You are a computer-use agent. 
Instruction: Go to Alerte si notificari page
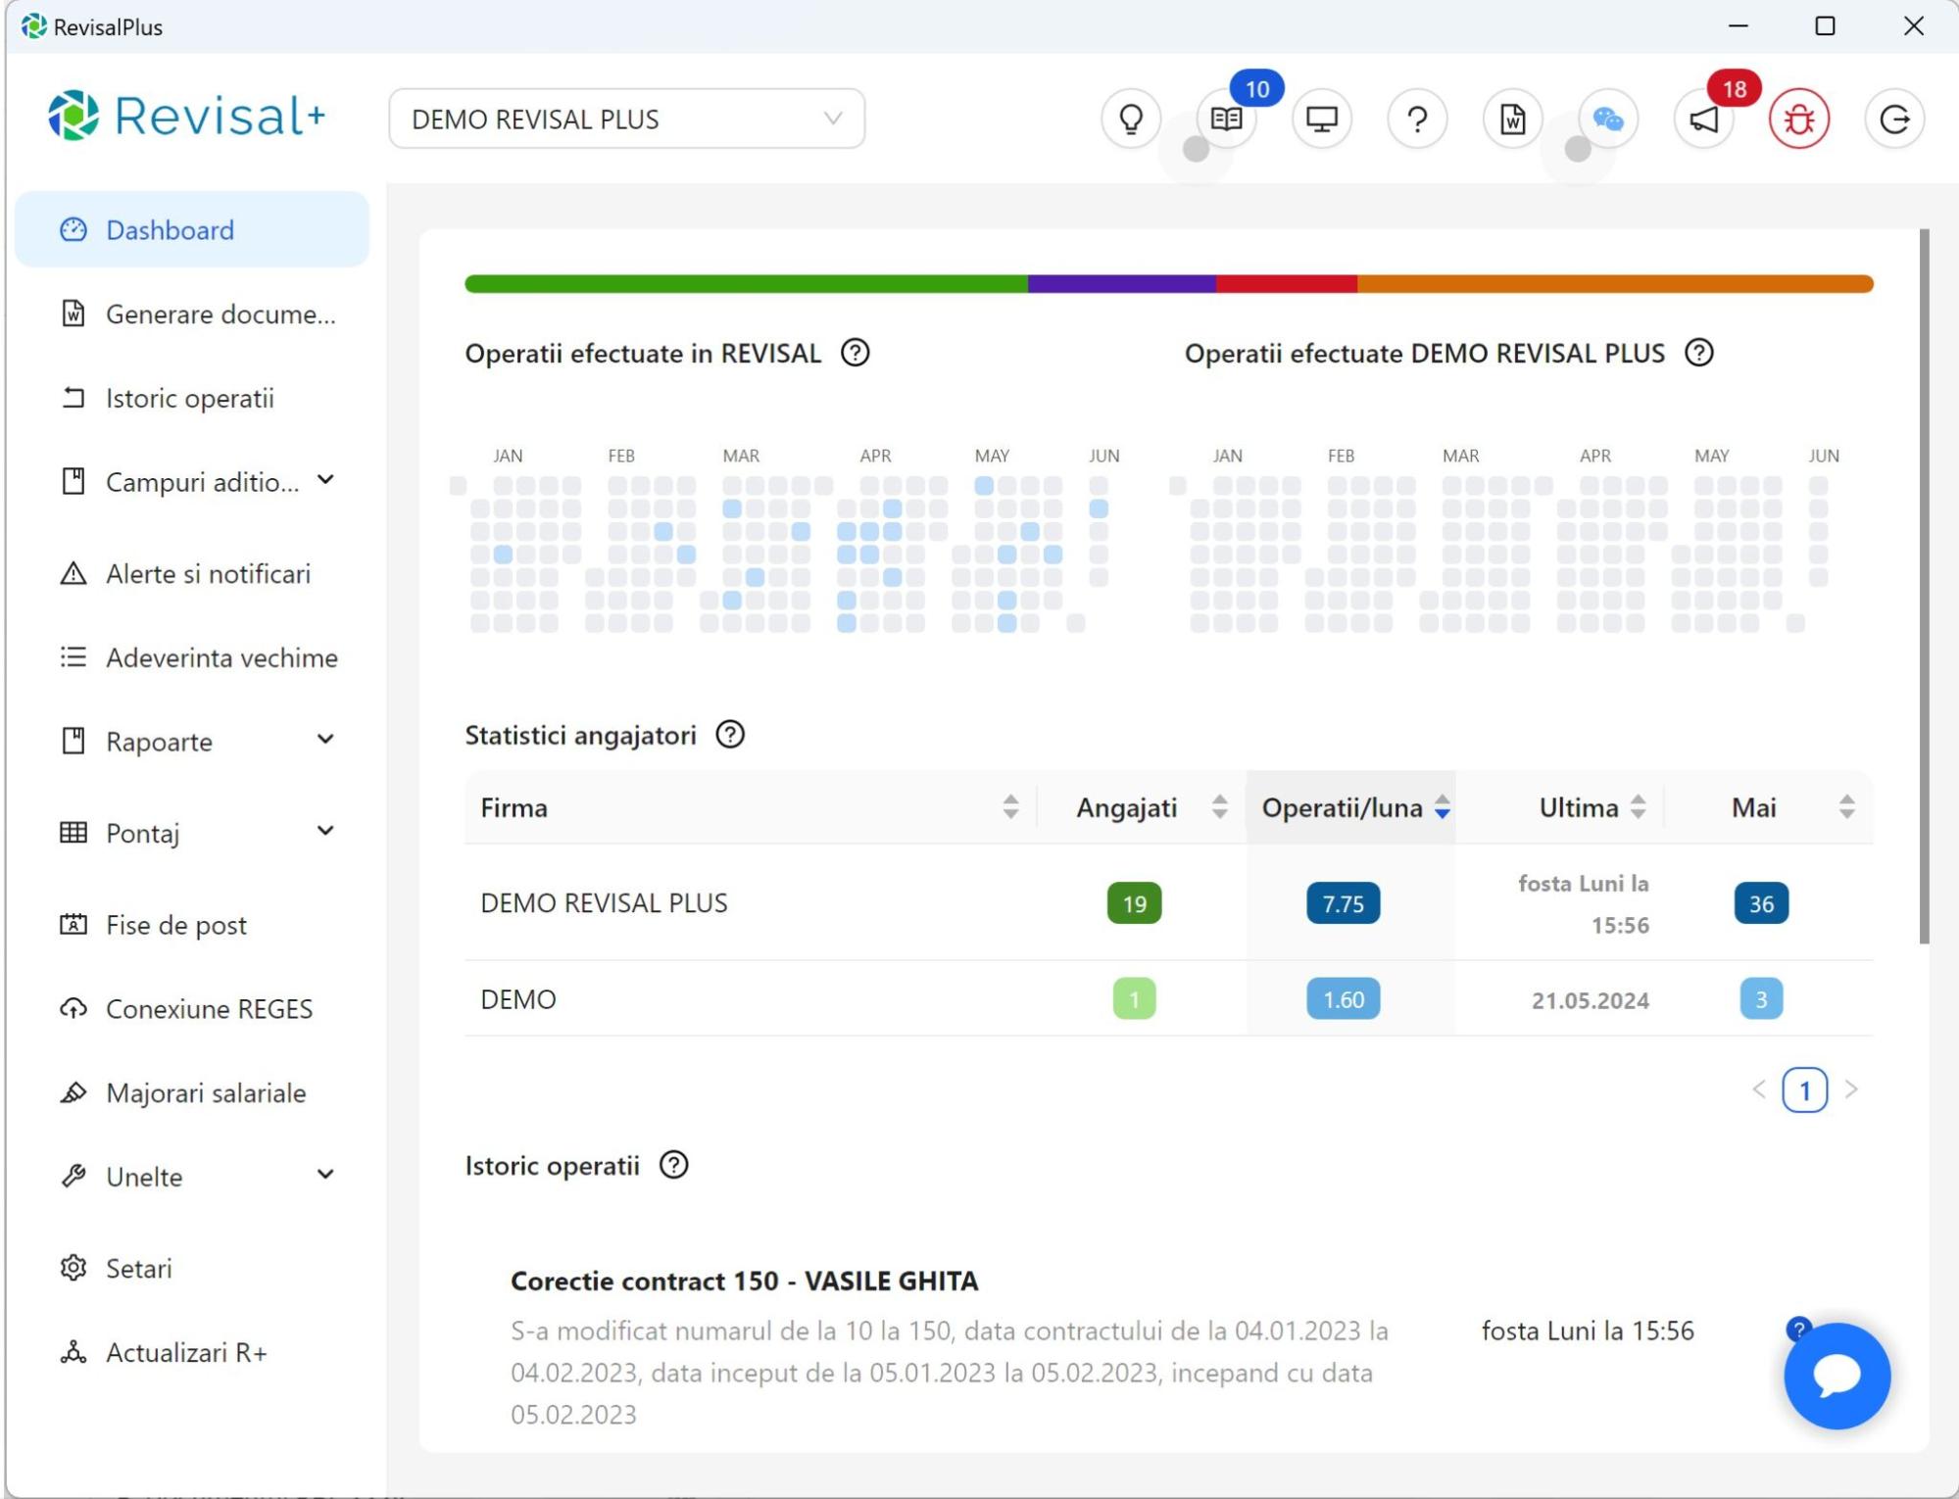click(208, 574)
